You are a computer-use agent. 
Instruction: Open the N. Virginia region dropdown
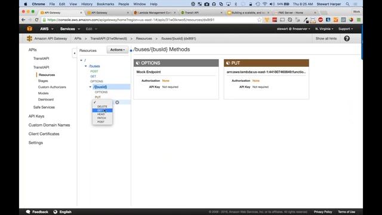tap(324, 29)
